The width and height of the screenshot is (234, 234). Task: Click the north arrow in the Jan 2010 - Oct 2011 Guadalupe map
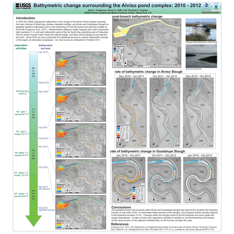coord(118,199)
